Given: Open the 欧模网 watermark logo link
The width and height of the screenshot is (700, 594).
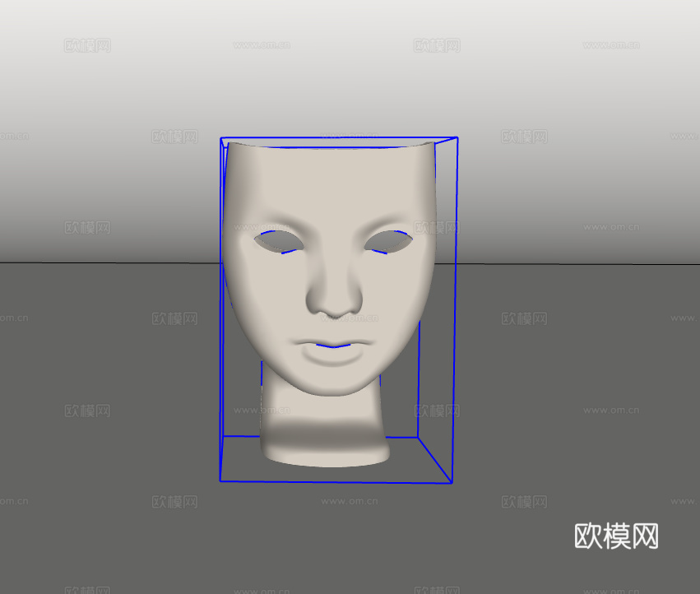Looking at the screenshot, I should click(x=619, y=536).
